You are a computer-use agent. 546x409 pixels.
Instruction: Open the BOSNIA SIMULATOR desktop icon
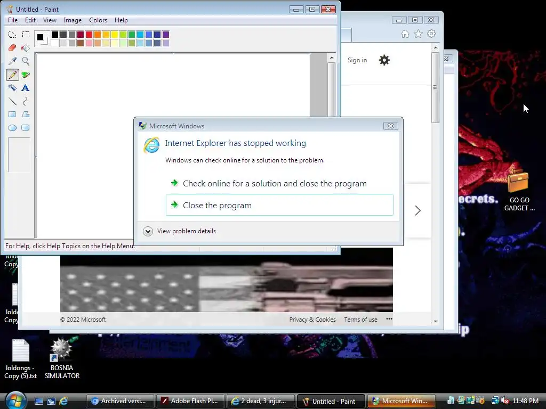(62, 358)
